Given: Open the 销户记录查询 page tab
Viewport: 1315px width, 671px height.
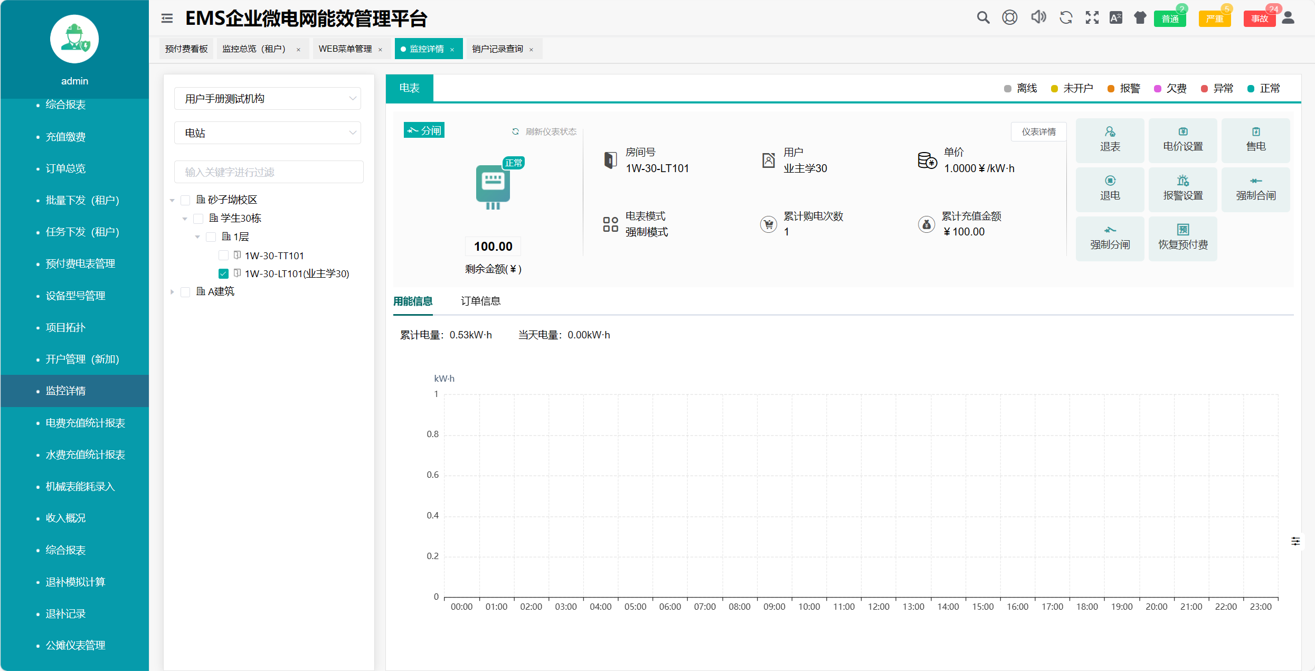Looking at the screenshot, I should [x=497, y=49].
